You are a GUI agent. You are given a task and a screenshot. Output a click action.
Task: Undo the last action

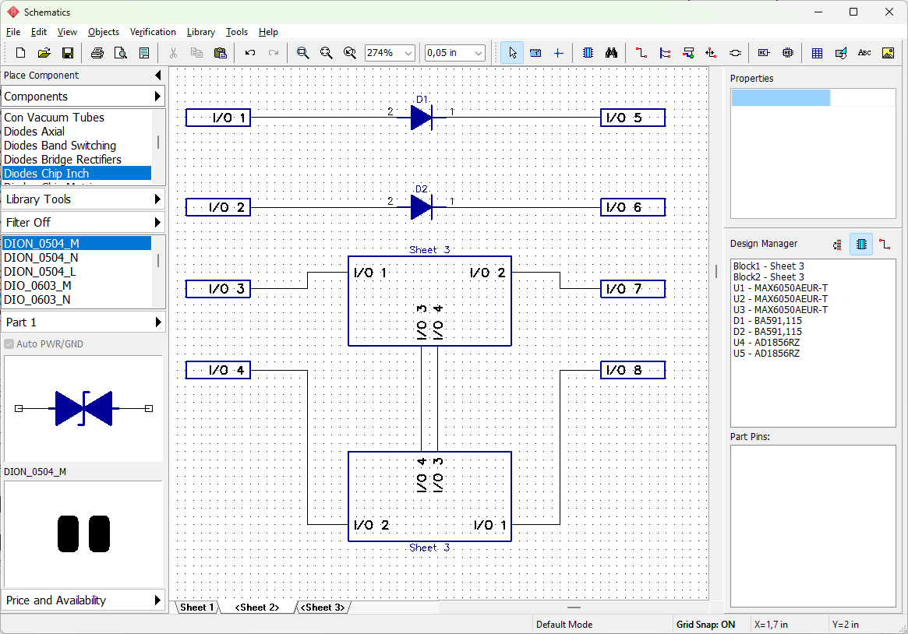[250, 53]
